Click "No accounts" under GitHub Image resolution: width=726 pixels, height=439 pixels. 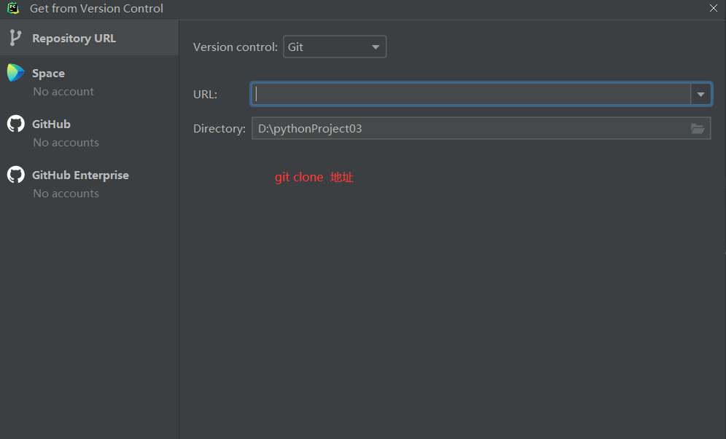(x=66, y=143)
